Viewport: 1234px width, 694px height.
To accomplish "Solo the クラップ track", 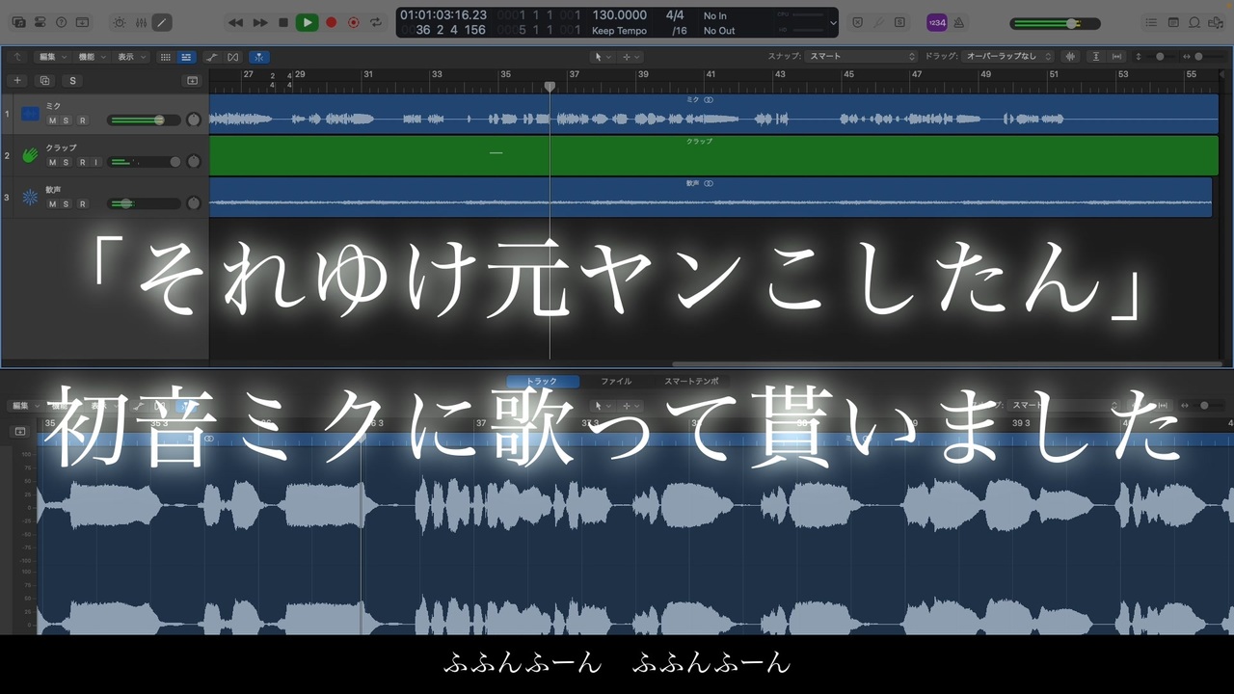I will [66, 162].
